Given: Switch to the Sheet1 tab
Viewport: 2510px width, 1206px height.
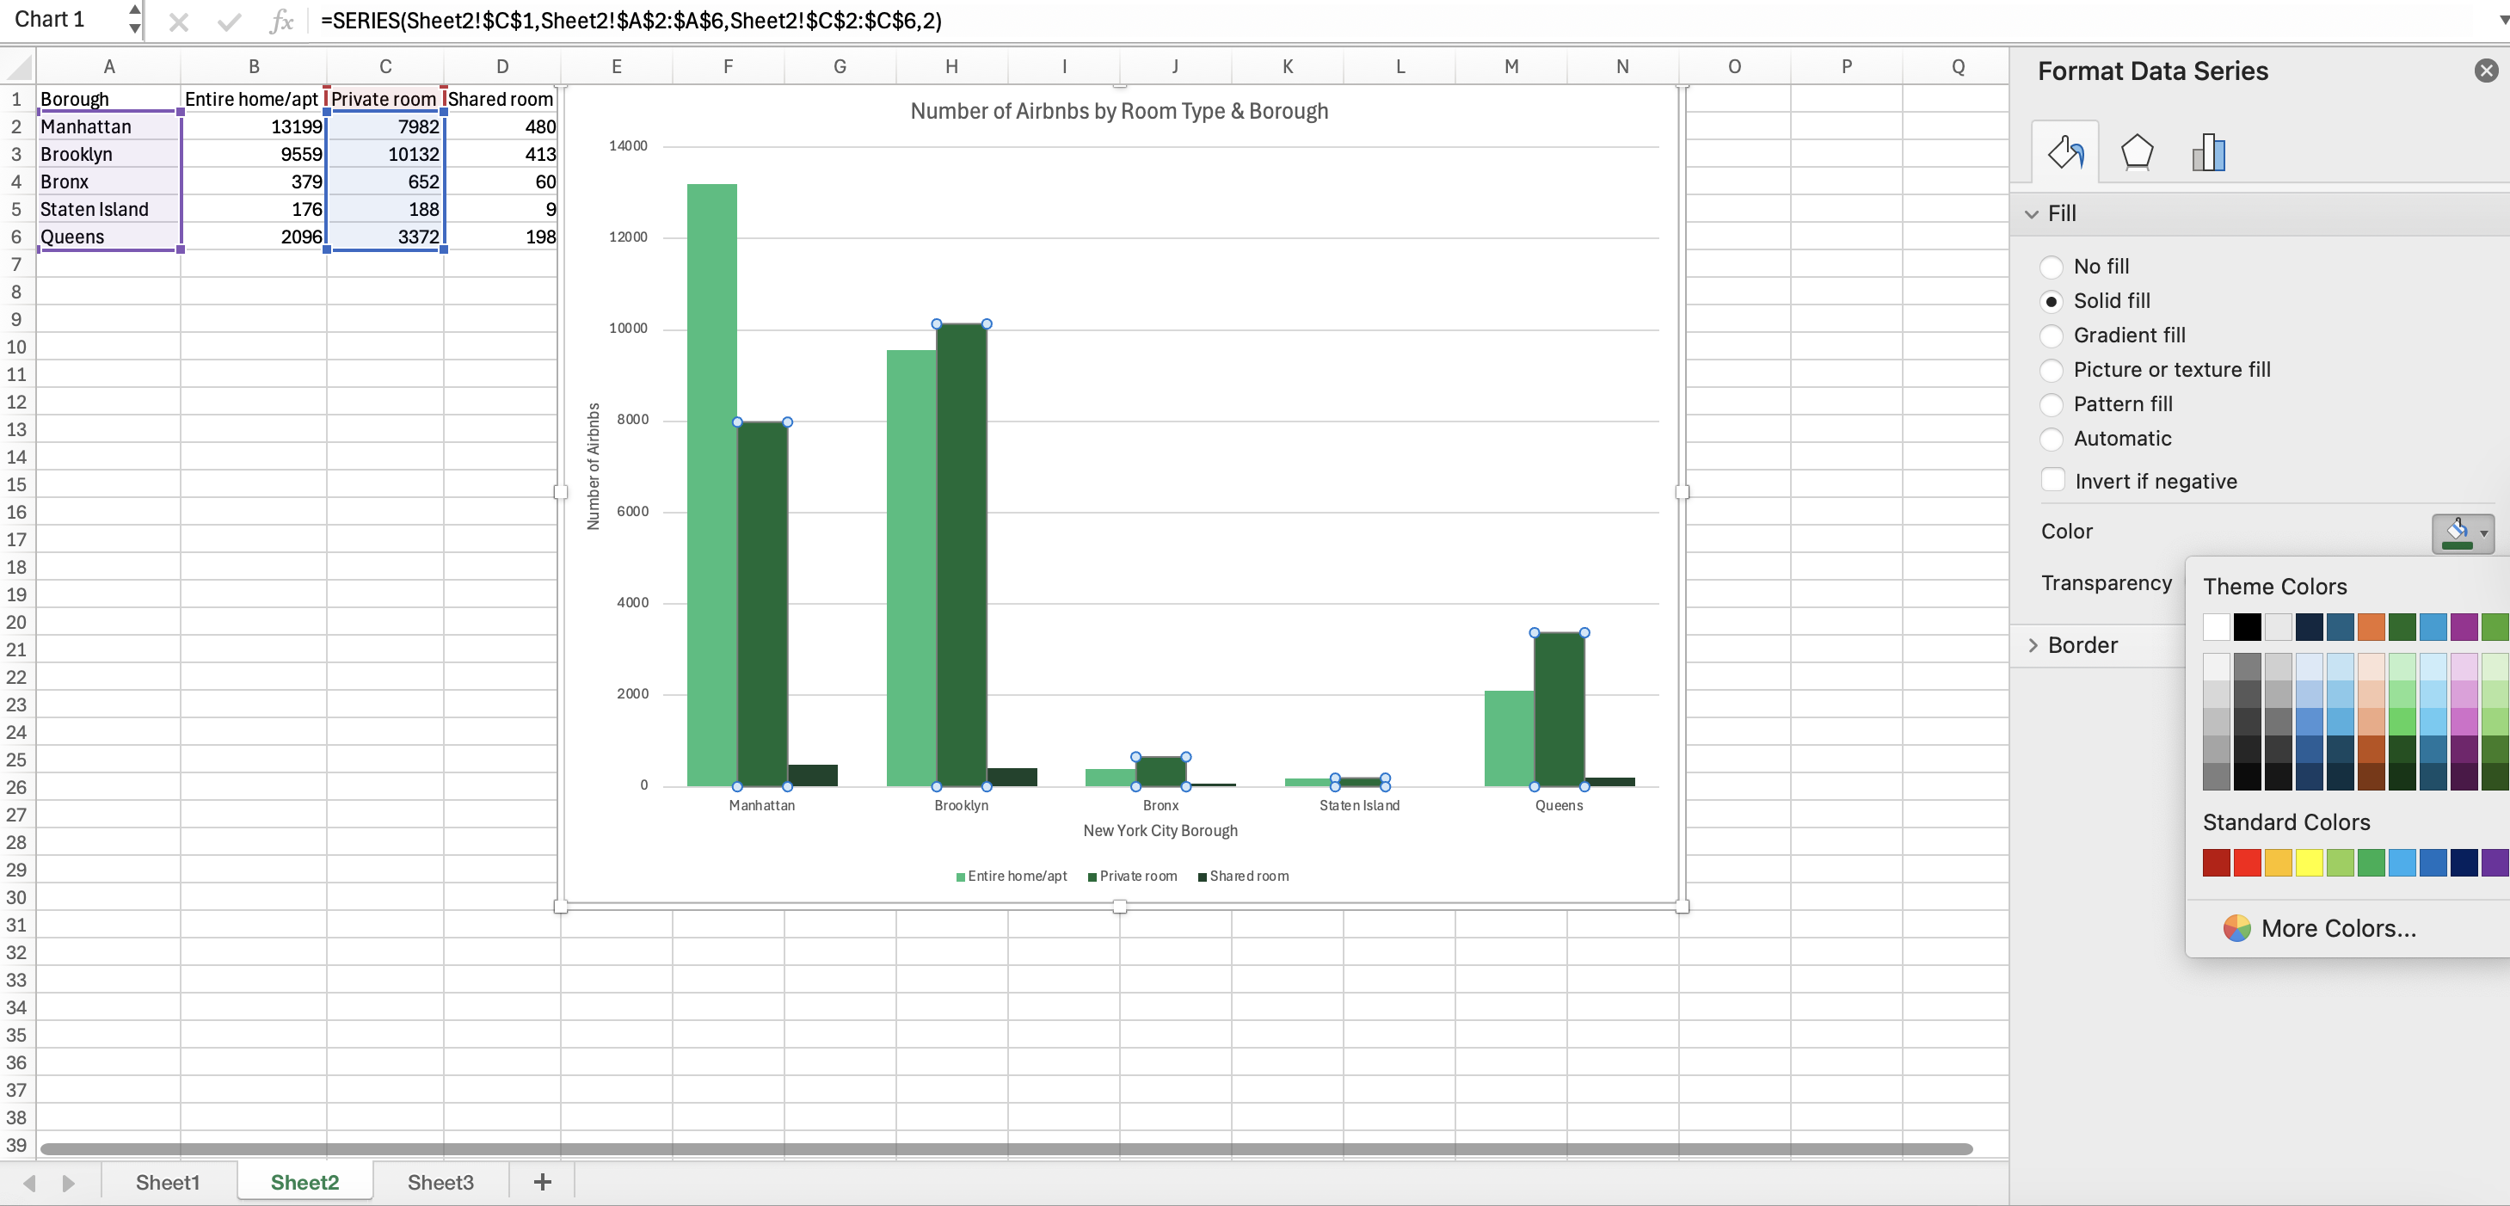Looking at the screenshot, I should coord(167,1182).
